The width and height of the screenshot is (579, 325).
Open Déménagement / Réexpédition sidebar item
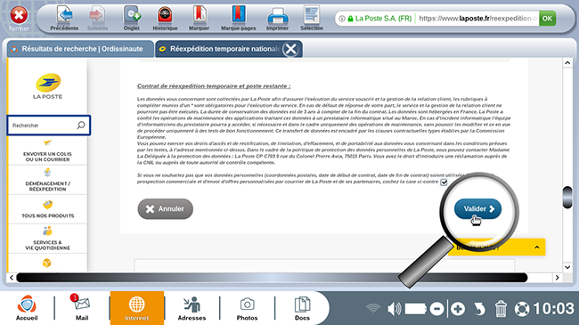point(47,180)
